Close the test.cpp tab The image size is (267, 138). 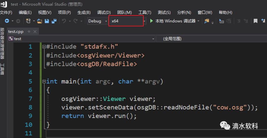click(x=35, y=32)
